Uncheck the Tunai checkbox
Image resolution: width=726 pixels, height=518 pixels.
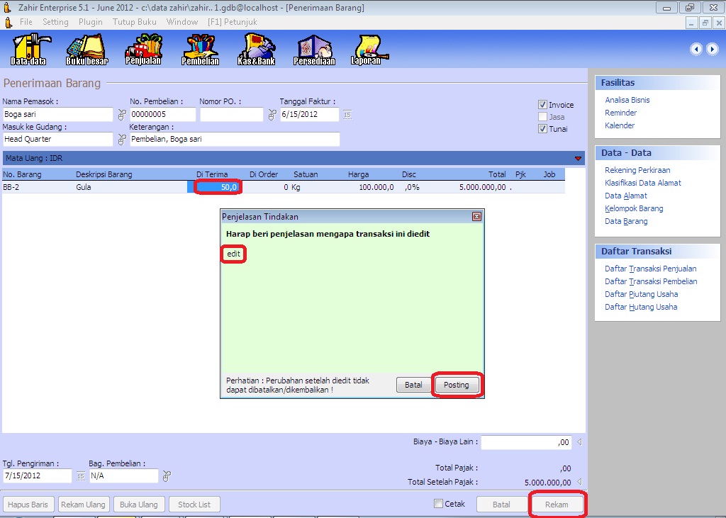pos(543,129)
